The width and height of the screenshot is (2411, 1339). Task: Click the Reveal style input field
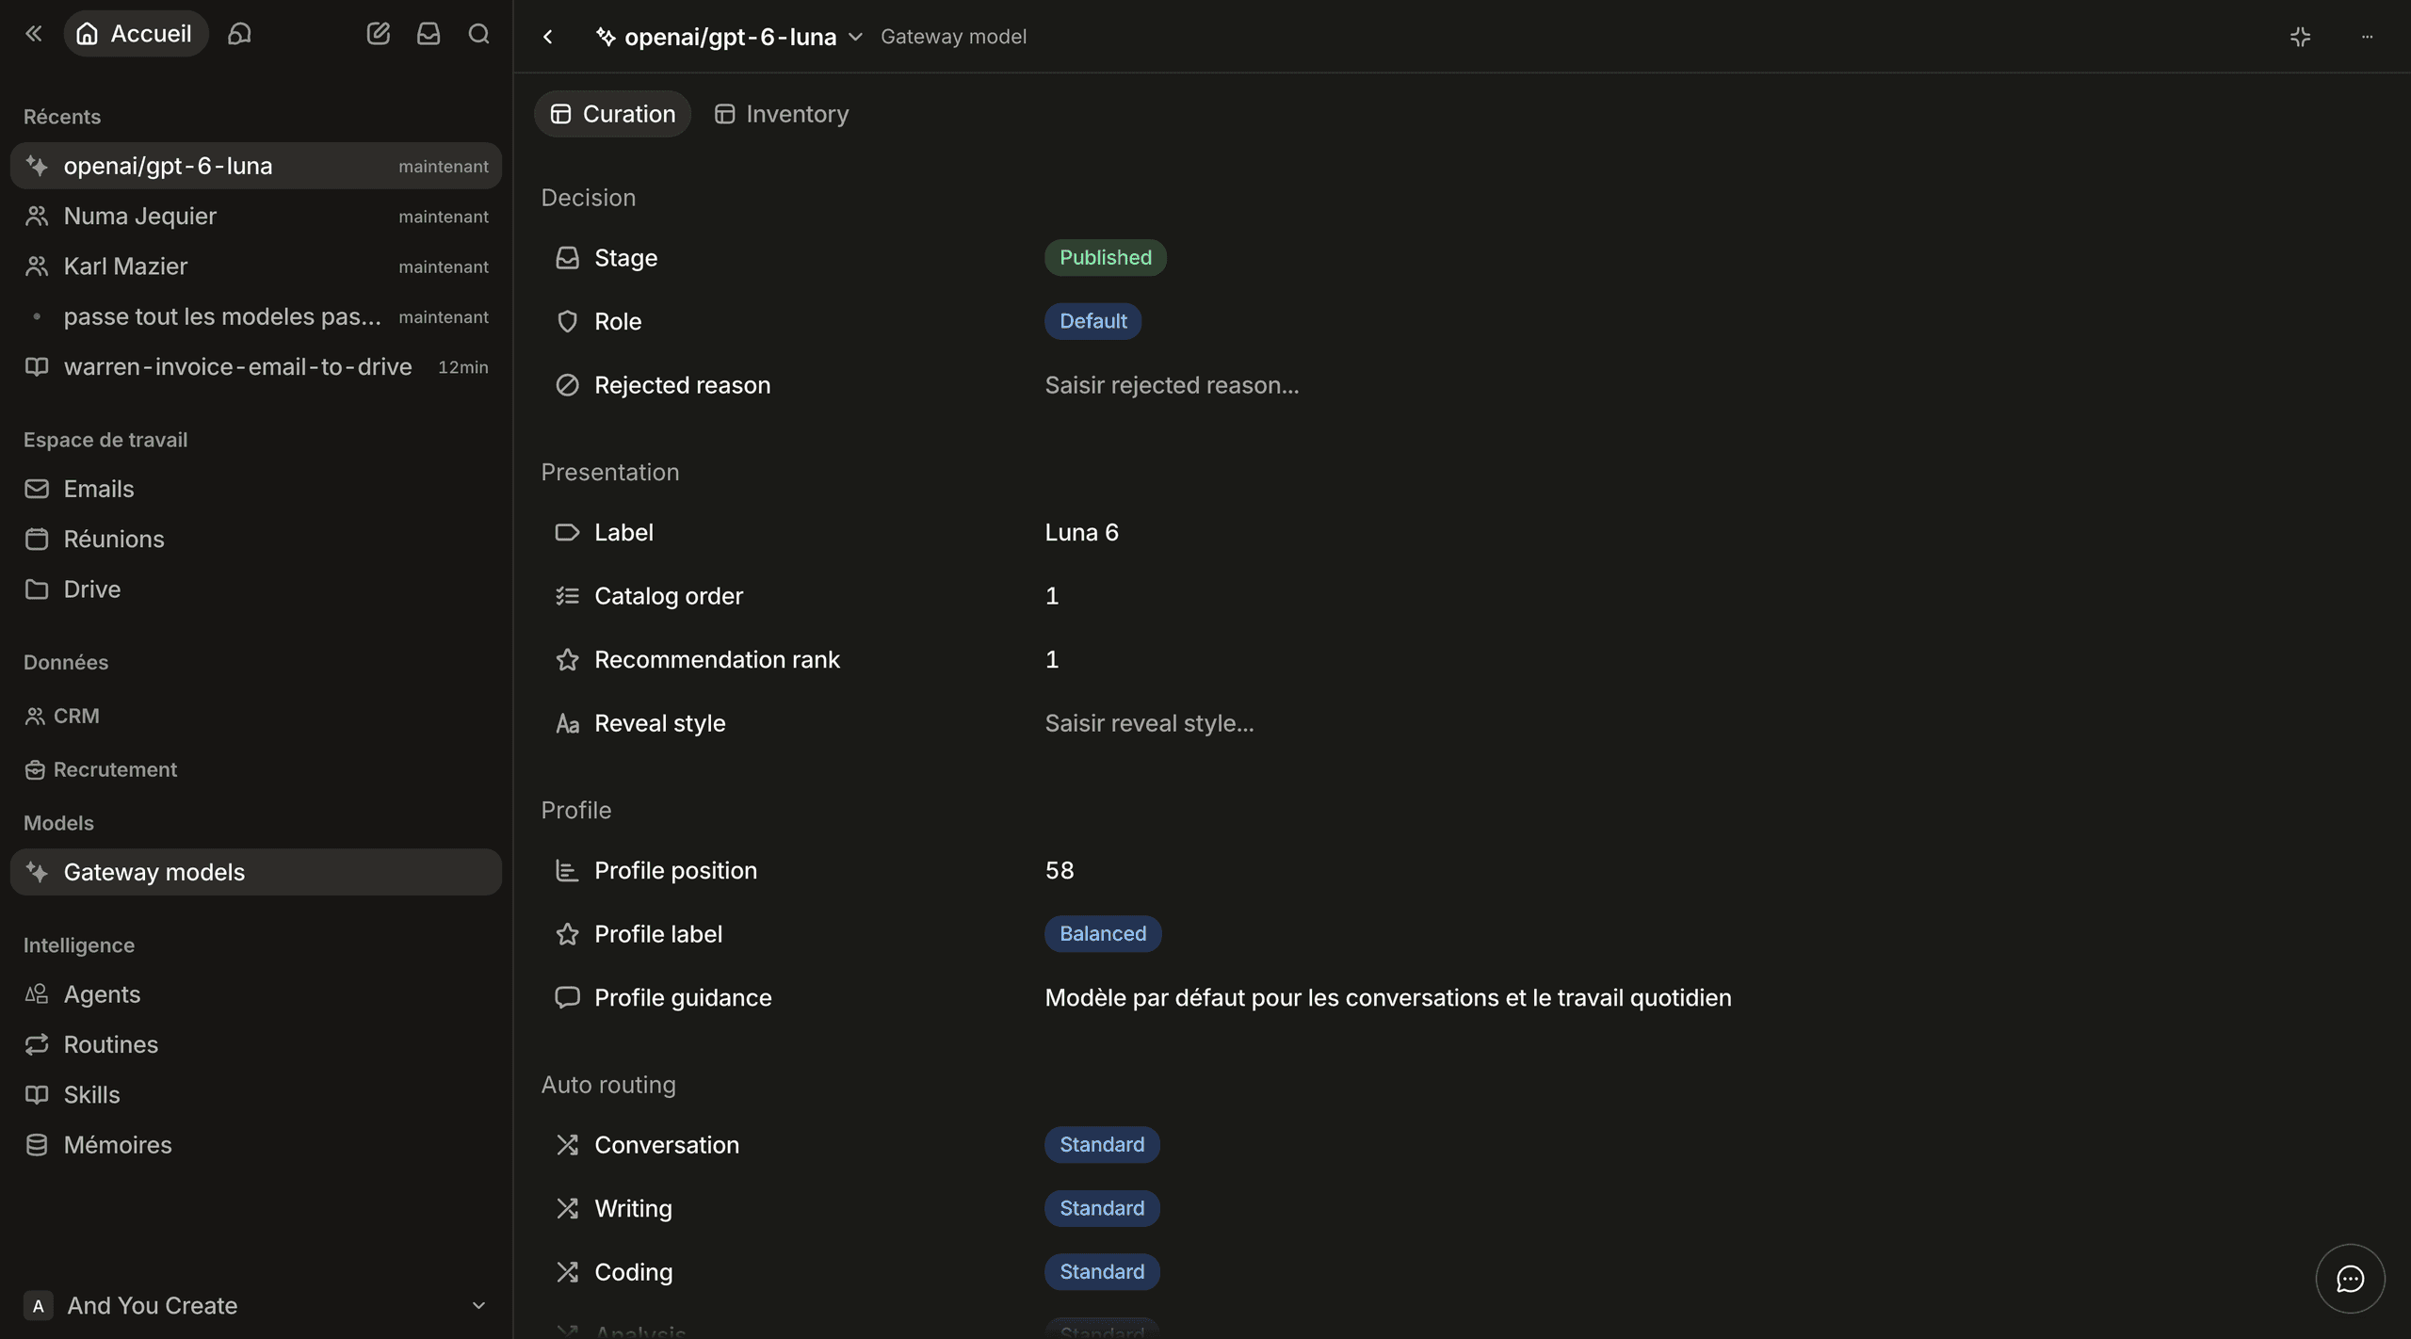(x=1149, y=723)
